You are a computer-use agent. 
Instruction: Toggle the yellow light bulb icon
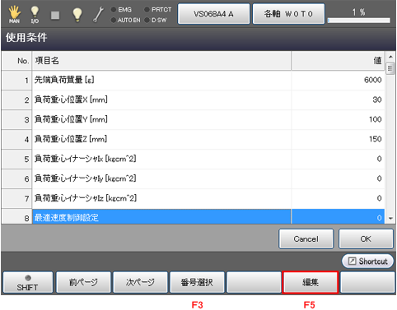click(x=77, y=14)
